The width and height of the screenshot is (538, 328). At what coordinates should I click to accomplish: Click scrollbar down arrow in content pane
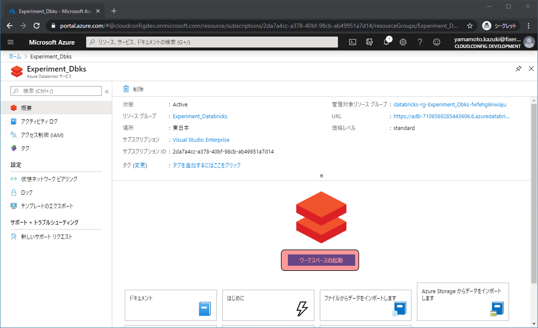click(534, 323)
